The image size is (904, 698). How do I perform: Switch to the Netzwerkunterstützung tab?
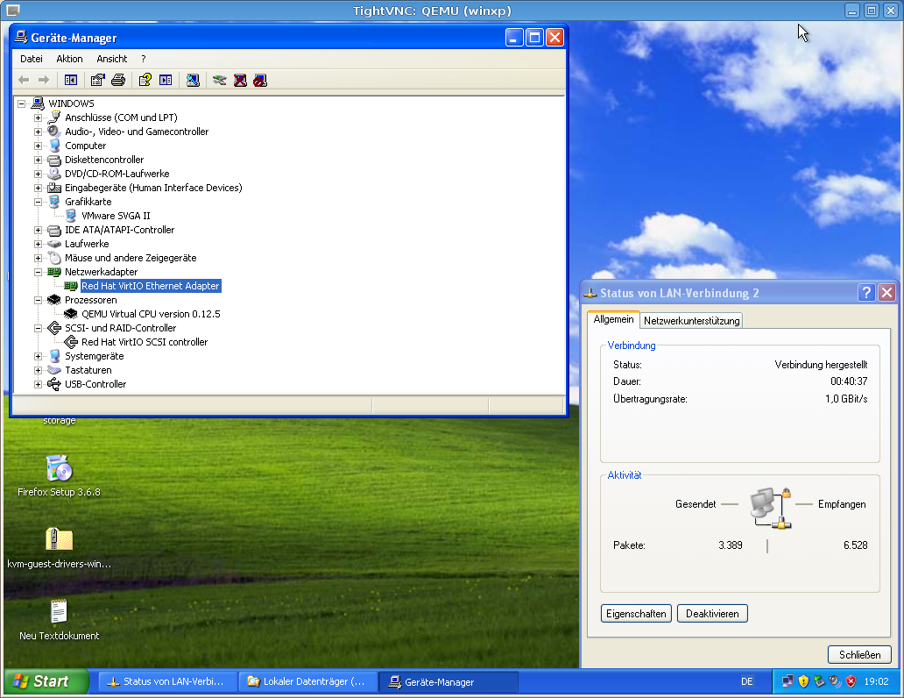(691, 320)
